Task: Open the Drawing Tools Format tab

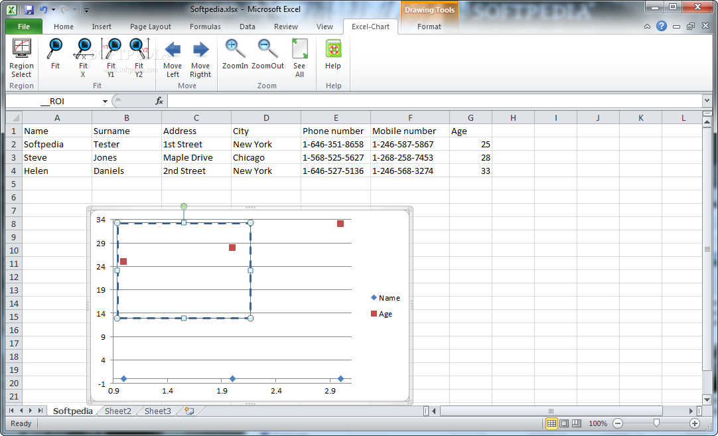Action: click(x=429, y=27)
